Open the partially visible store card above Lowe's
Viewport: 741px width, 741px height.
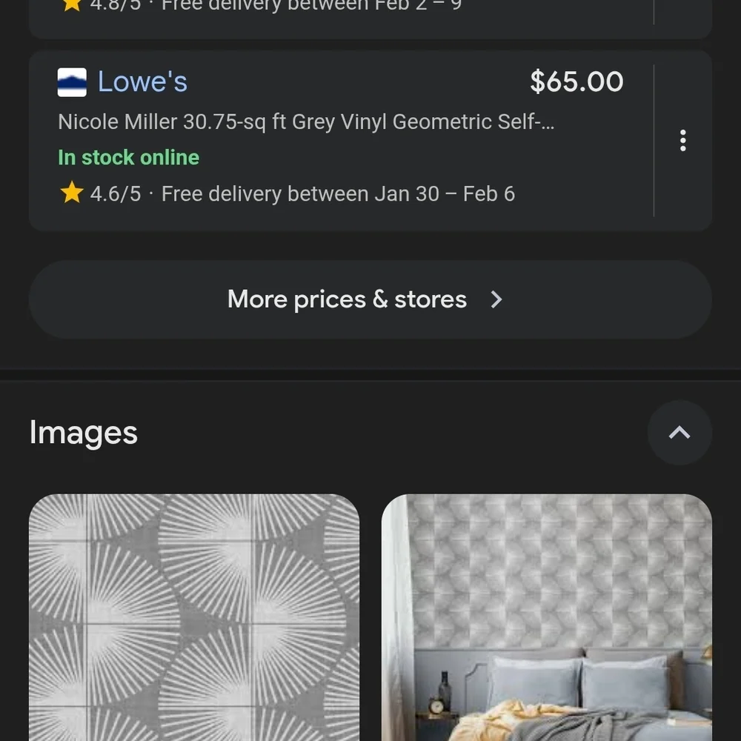[x=370, y=16]
